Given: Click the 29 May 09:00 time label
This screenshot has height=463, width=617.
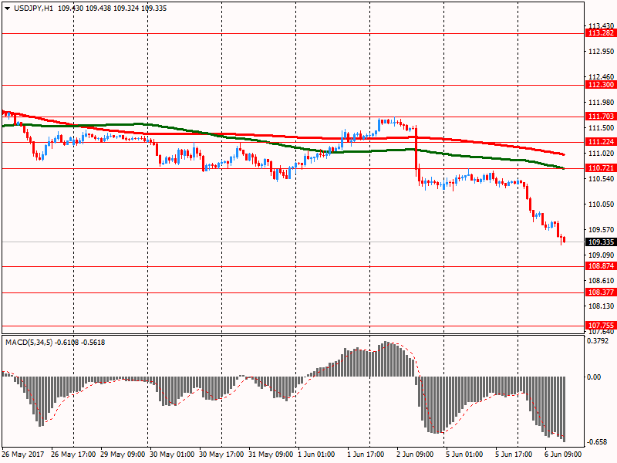Looking at the screenshot, I should pos(123,455).
